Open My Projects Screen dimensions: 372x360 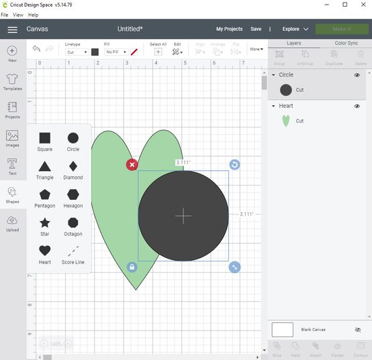click(229, 29)
